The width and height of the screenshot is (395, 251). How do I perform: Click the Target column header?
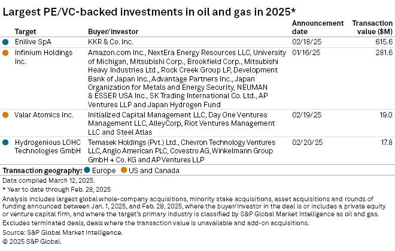pos(26,31)
